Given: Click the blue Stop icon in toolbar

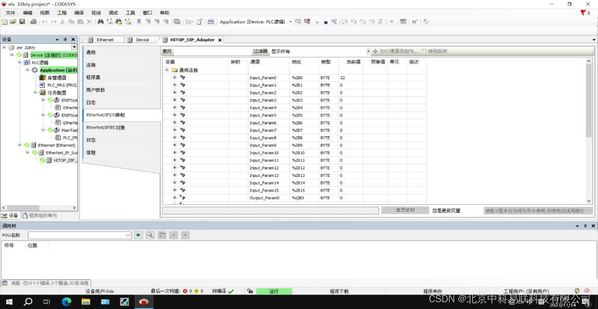Looking at the screenshot, I should point(326,22).
